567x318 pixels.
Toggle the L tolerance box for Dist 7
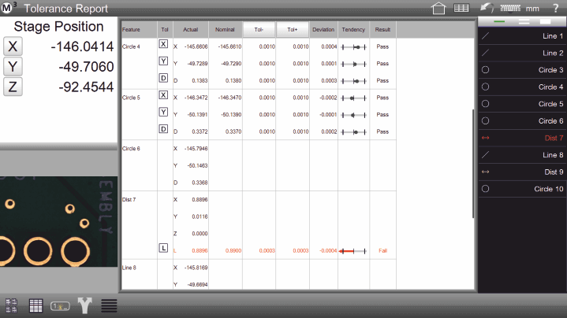pyautogui.click(x=163, y=249)
